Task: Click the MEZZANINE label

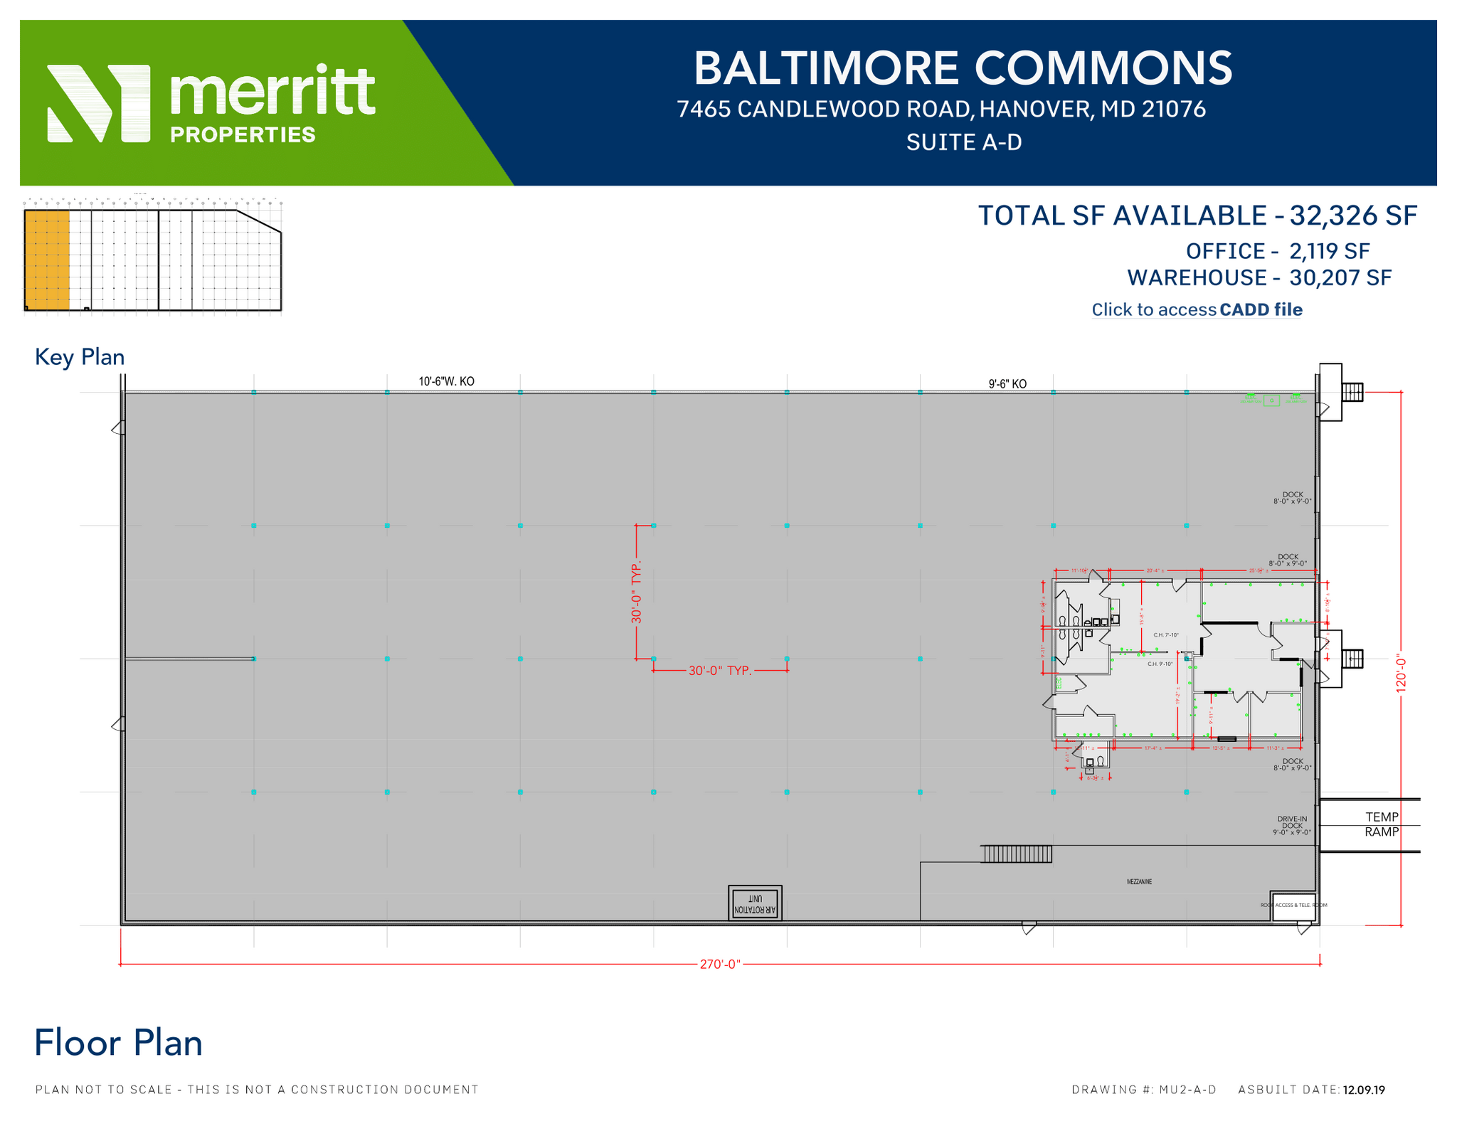Action: pyautogui.click(x=1139, y=882)
